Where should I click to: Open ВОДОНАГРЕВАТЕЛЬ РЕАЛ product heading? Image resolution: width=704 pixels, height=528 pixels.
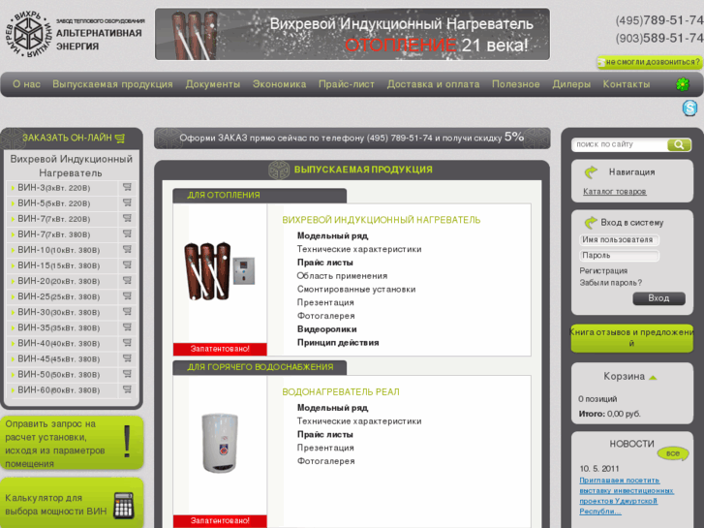(341, 391)
